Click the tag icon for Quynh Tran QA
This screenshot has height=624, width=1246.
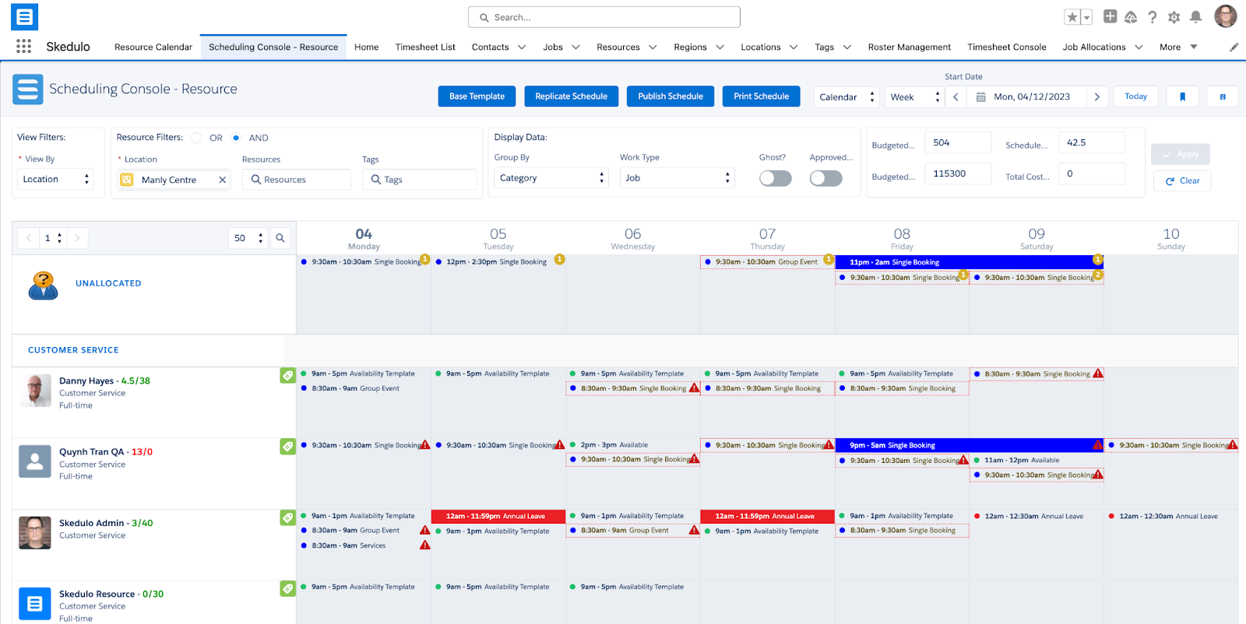(x=287, y=447)
